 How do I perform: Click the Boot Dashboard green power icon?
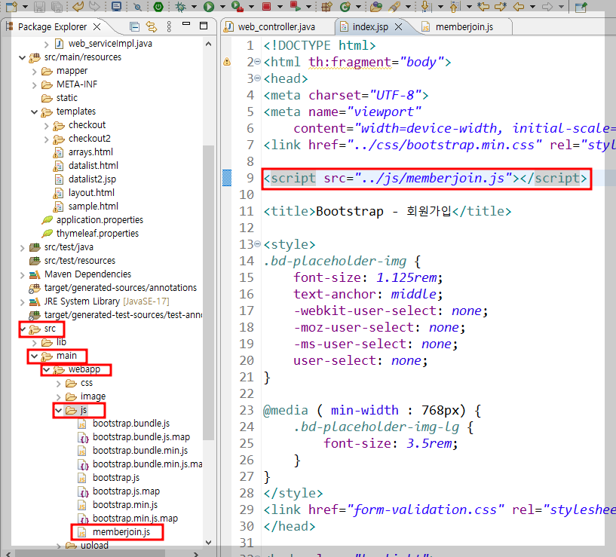point(158,6)
